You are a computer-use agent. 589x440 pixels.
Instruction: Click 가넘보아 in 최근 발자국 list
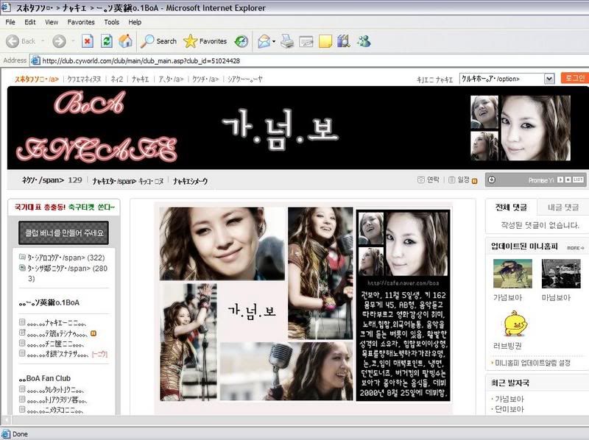tap(509, 399)
